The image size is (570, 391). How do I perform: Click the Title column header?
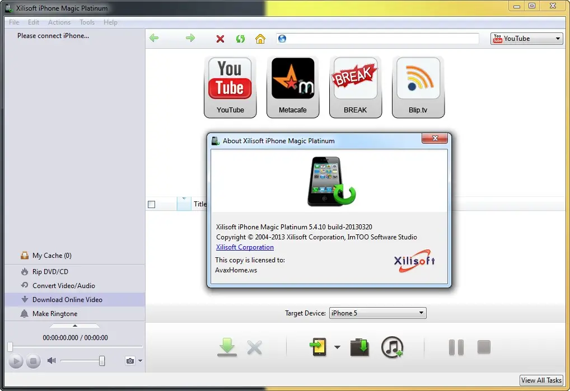click(200, 204)
